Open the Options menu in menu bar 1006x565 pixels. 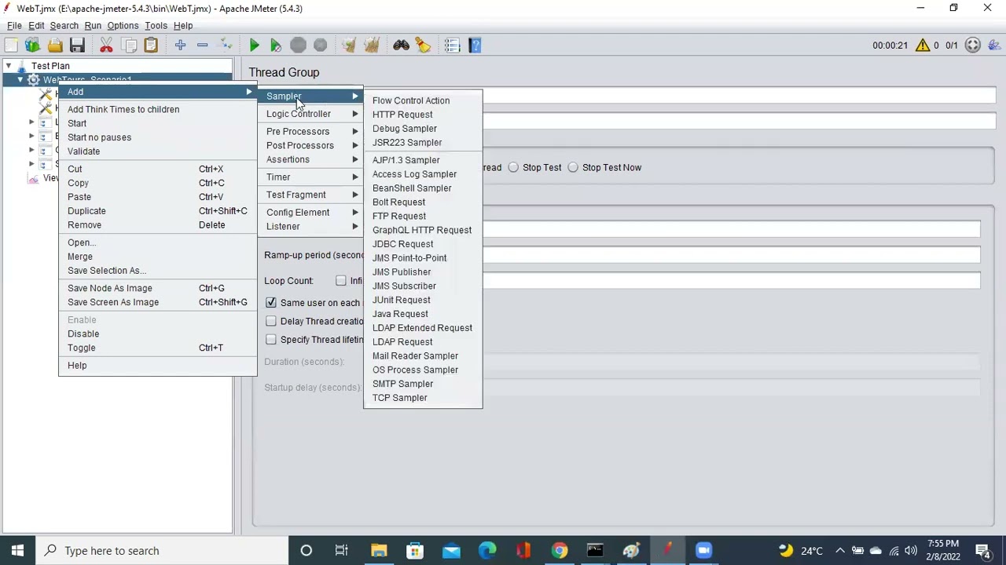click(x=123, y=26)
